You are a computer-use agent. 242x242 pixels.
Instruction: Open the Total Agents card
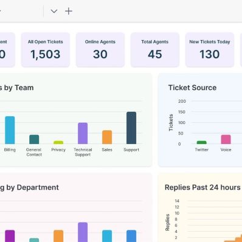(155, 50)
